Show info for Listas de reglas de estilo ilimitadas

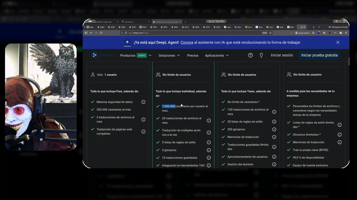[x=339, y=125]
